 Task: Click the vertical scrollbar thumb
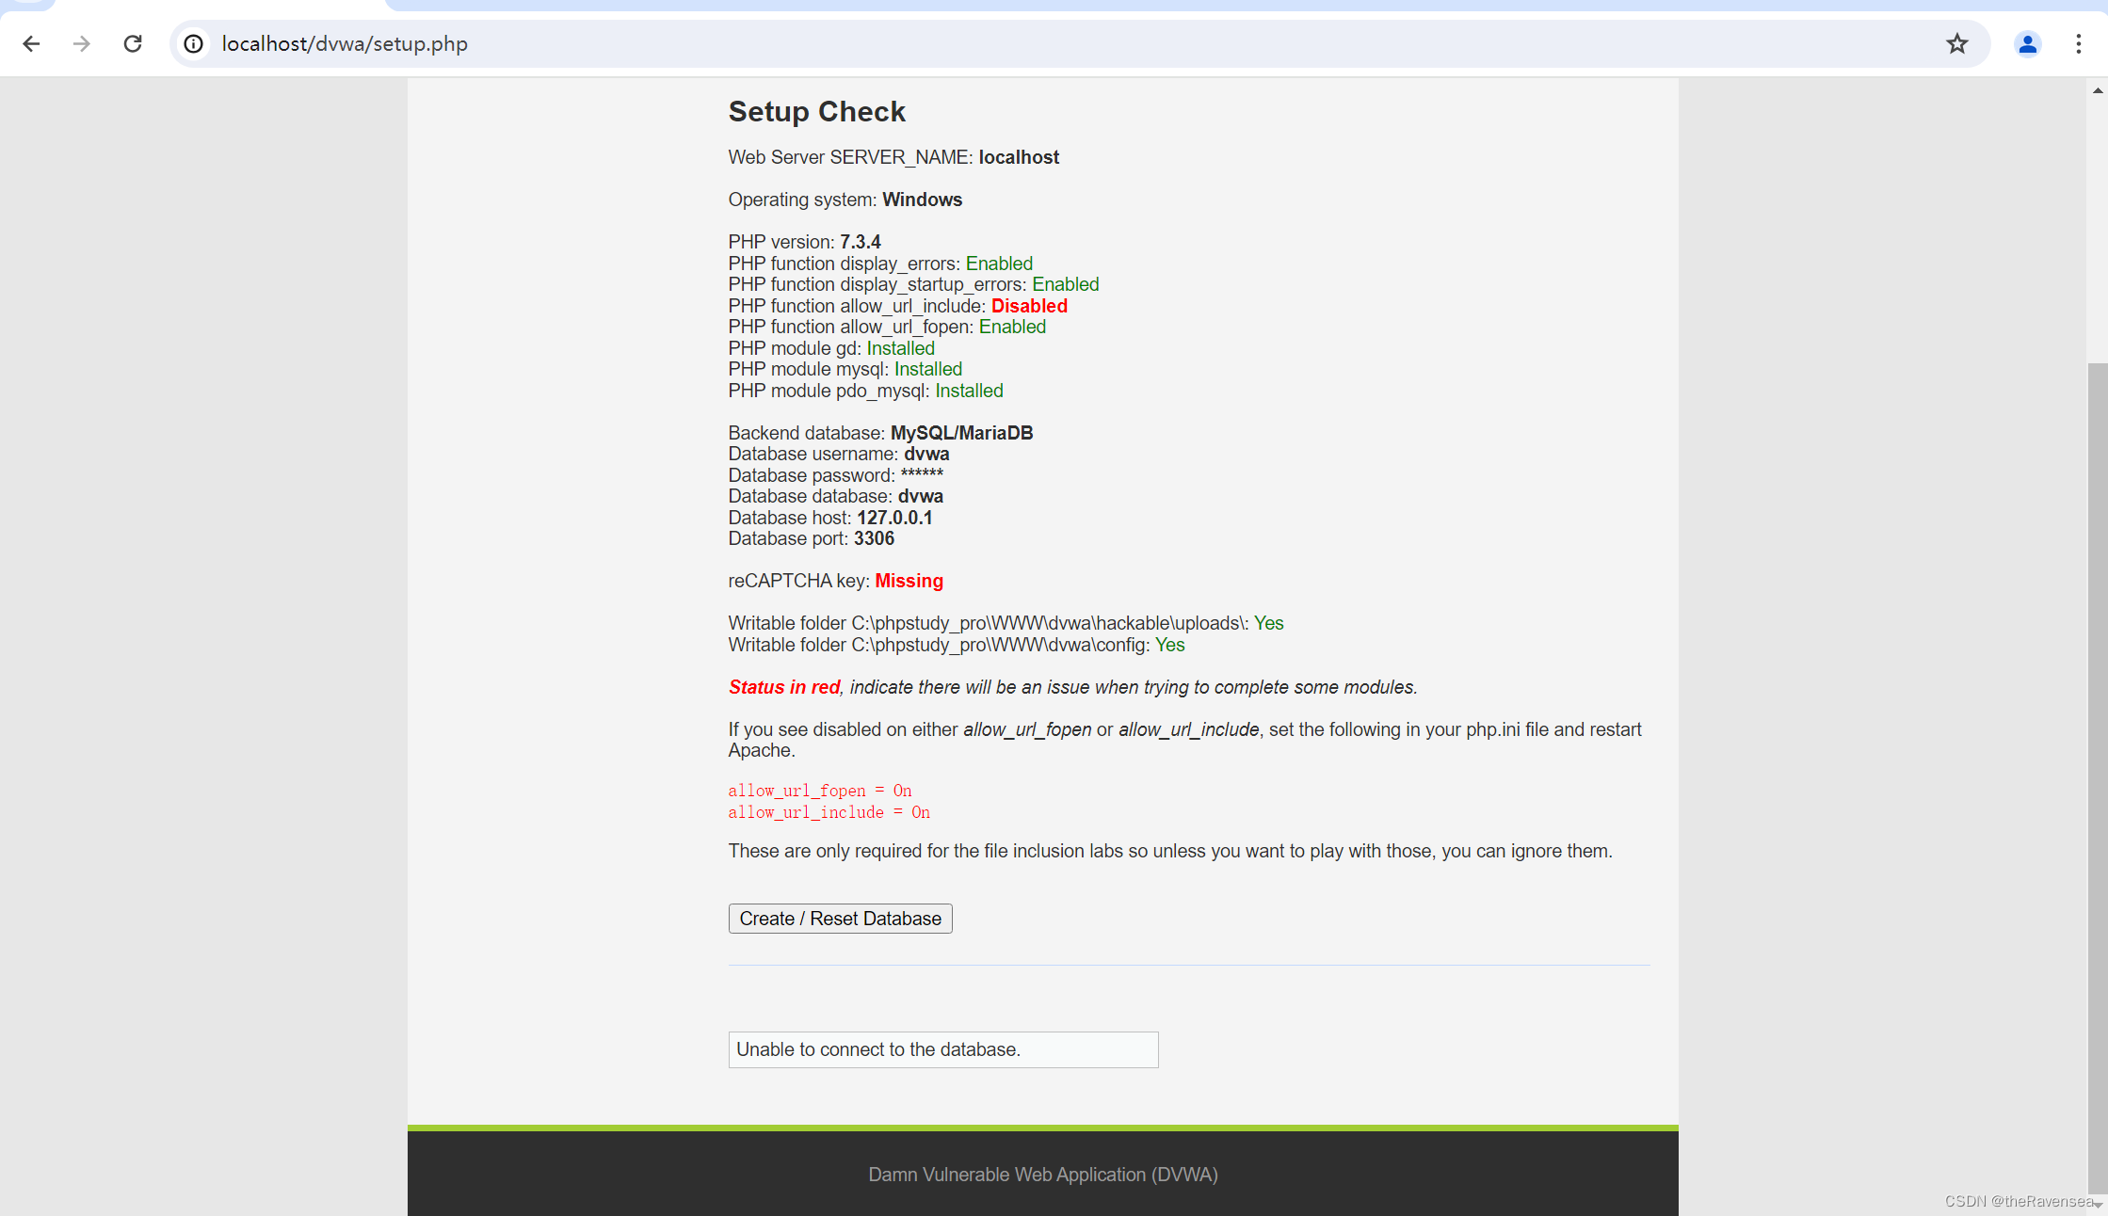tap(2097, 777)
